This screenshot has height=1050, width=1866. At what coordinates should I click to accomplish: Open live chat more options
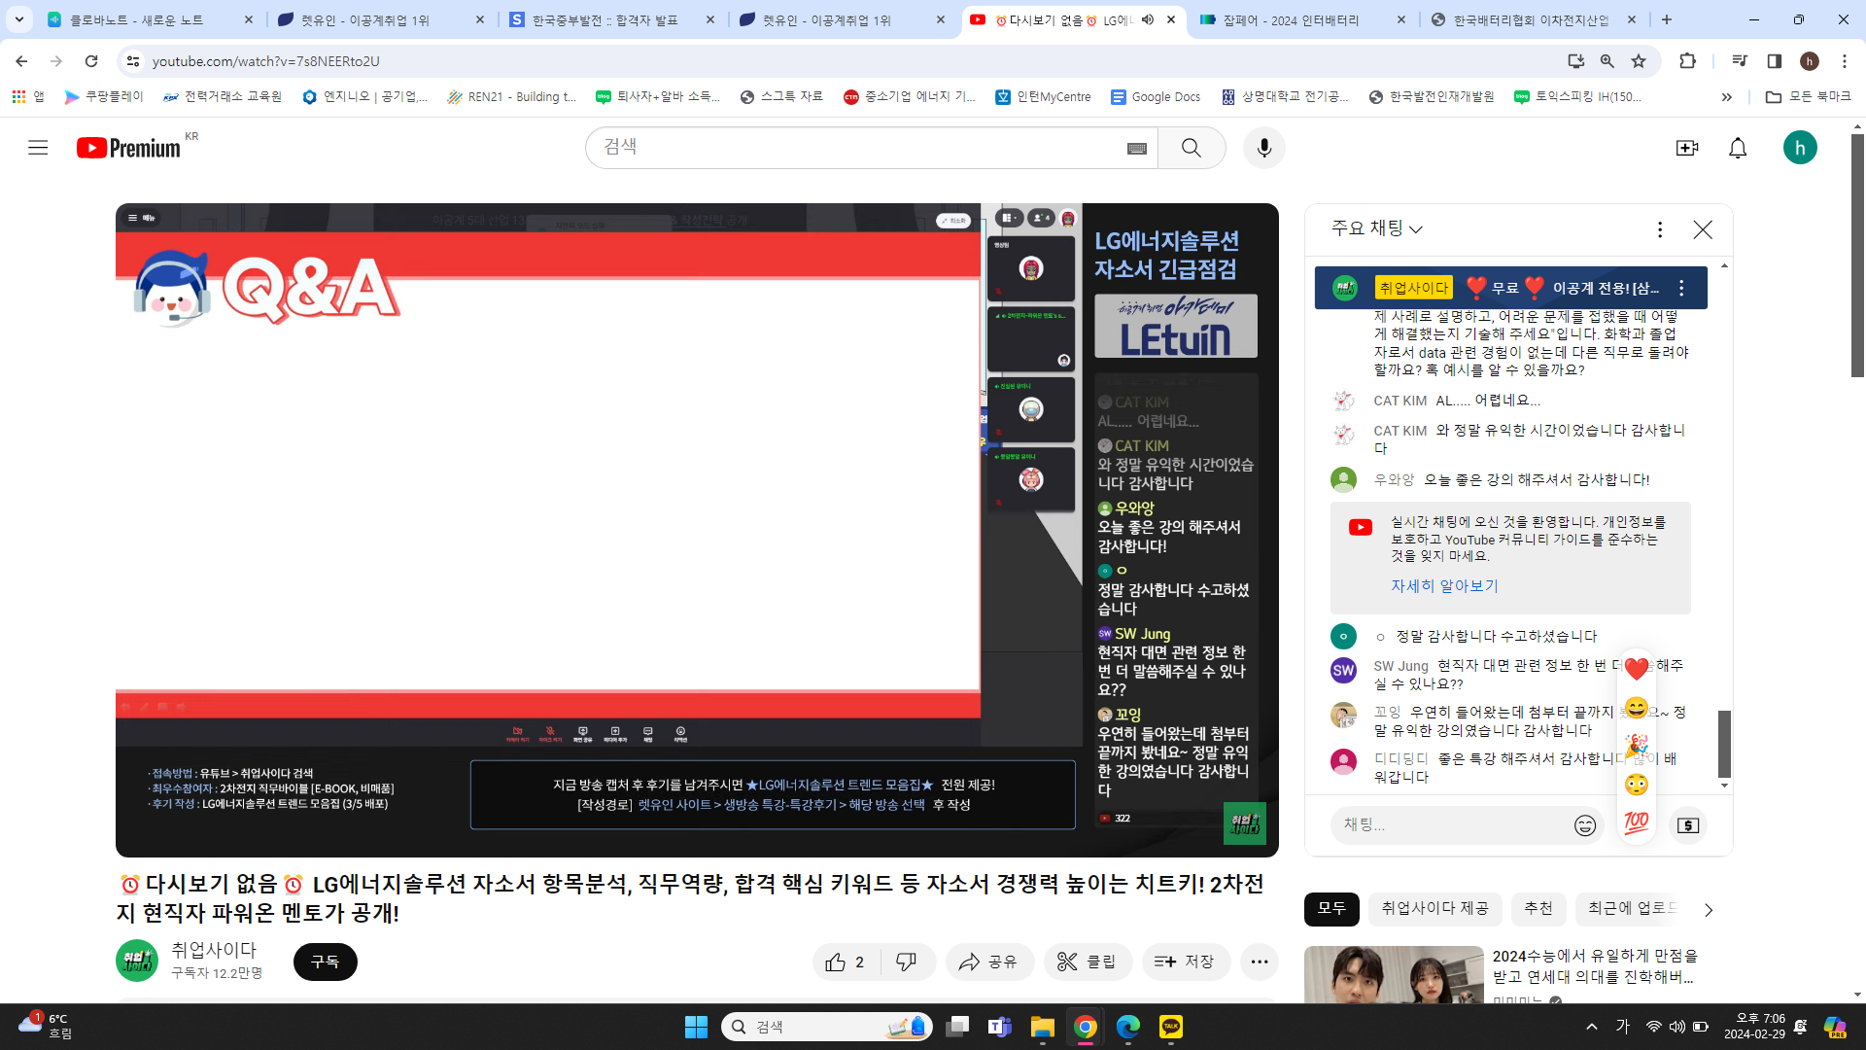click(x=1660, y=229)
